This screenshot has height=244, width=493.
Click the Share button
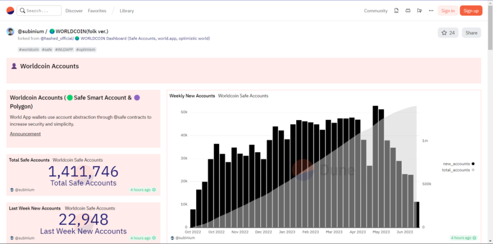pyautogui.click(x=471, y=33)
